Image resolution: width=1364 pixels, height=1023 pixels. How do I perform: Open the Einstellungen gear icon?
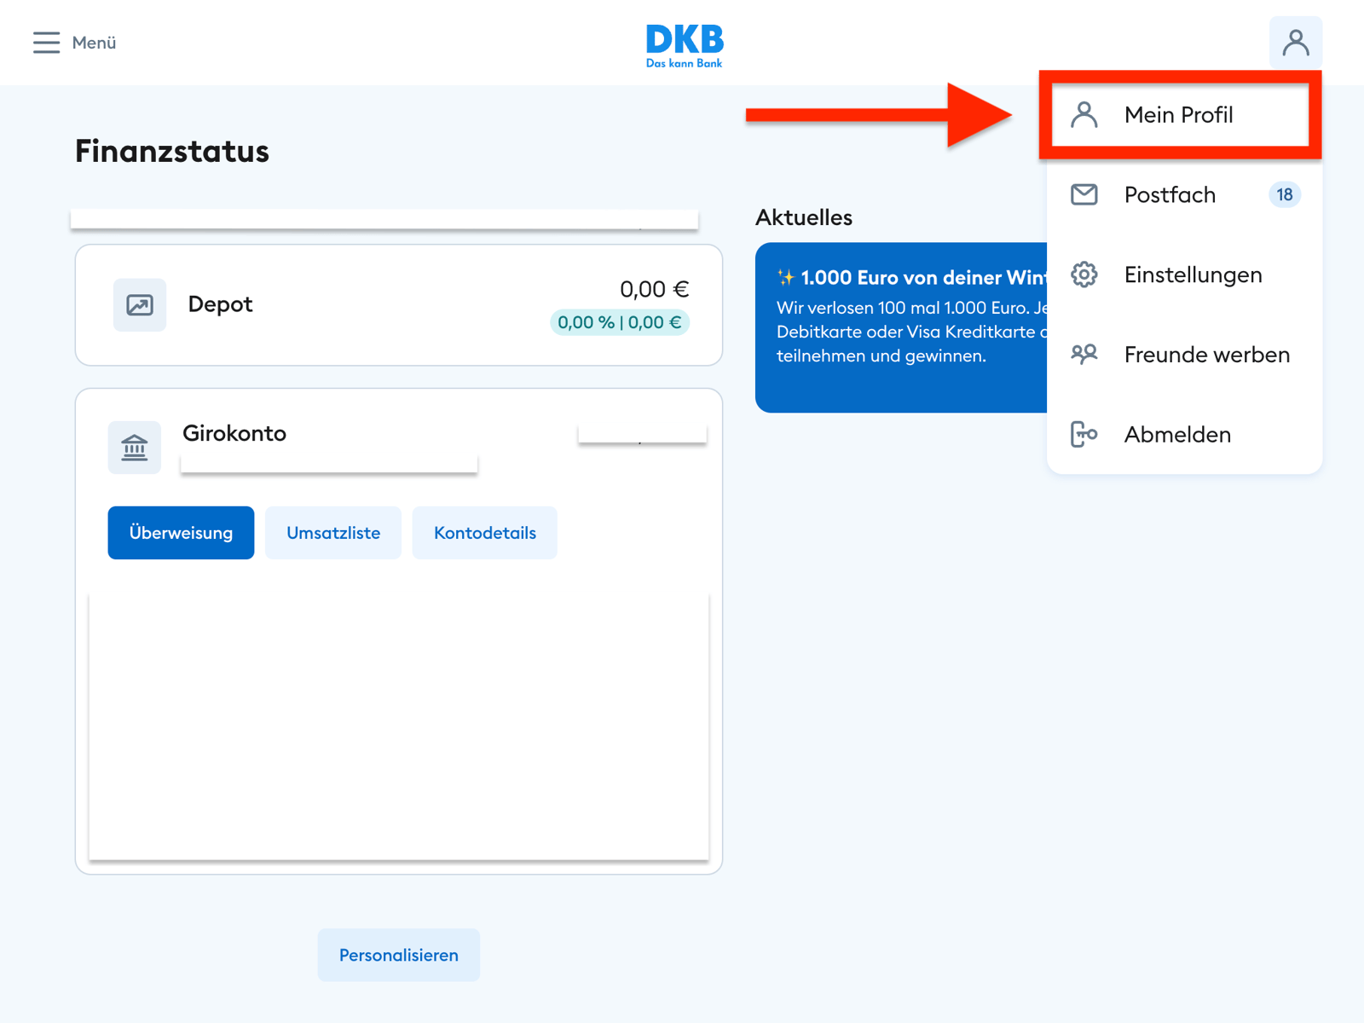(1084, 275)
